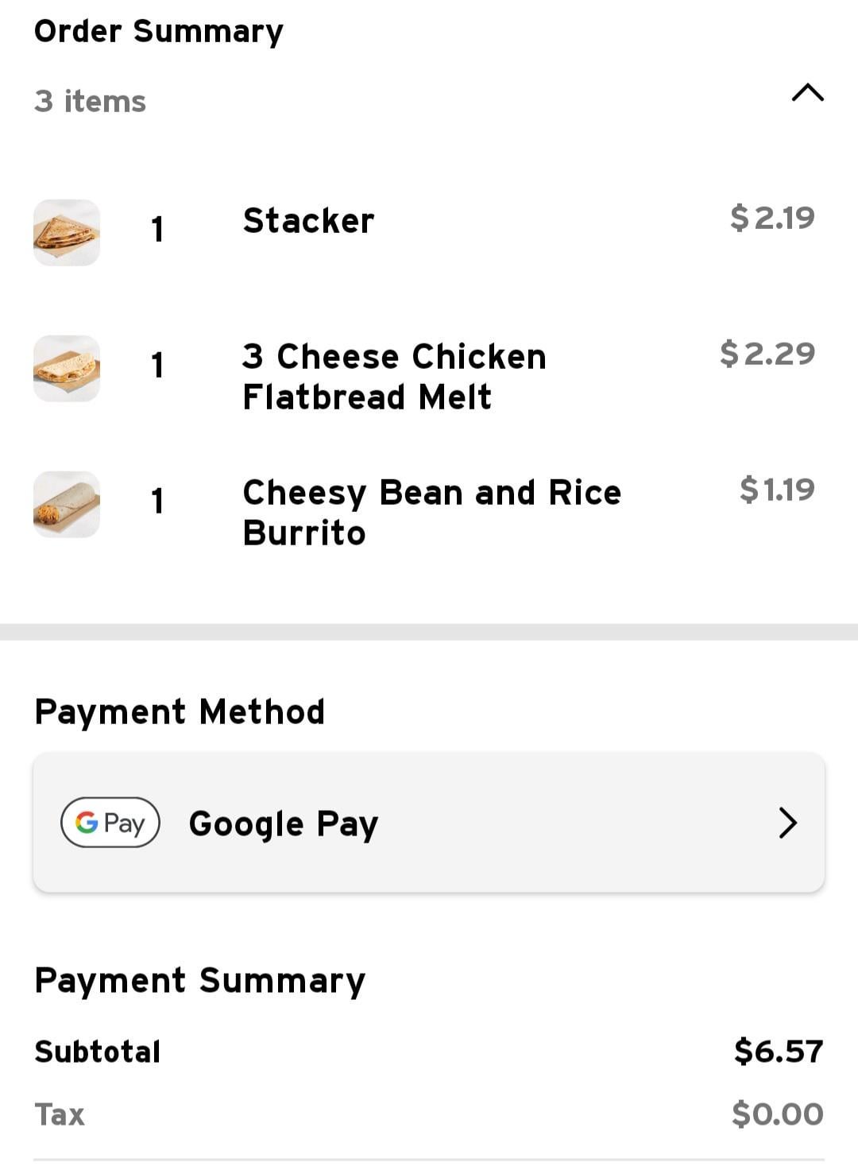Tap the Stacker quantity number

(x=157, y=230)
